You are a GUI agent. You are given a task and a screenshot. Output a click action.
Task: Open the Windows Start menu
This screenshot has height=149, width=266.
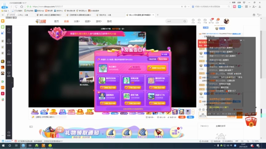pos(3,146)
